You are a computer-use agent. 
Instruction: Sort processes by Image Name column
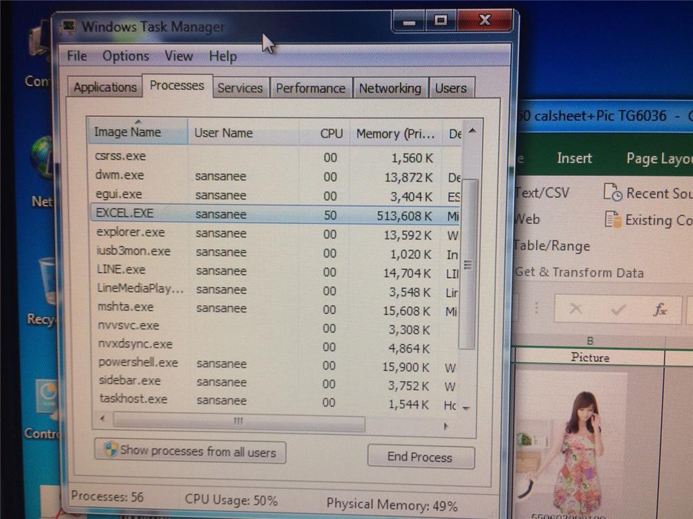(x=137, y=132)
